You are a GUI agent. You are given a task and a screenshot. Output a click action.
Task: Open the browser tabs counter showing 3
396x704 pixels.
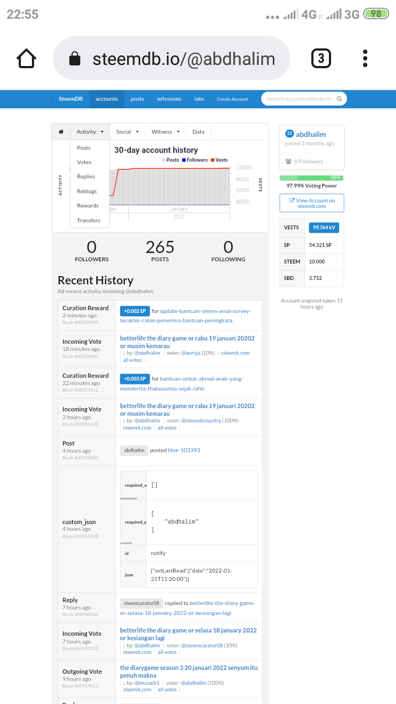pyautogui.click(x=321, y=58)
